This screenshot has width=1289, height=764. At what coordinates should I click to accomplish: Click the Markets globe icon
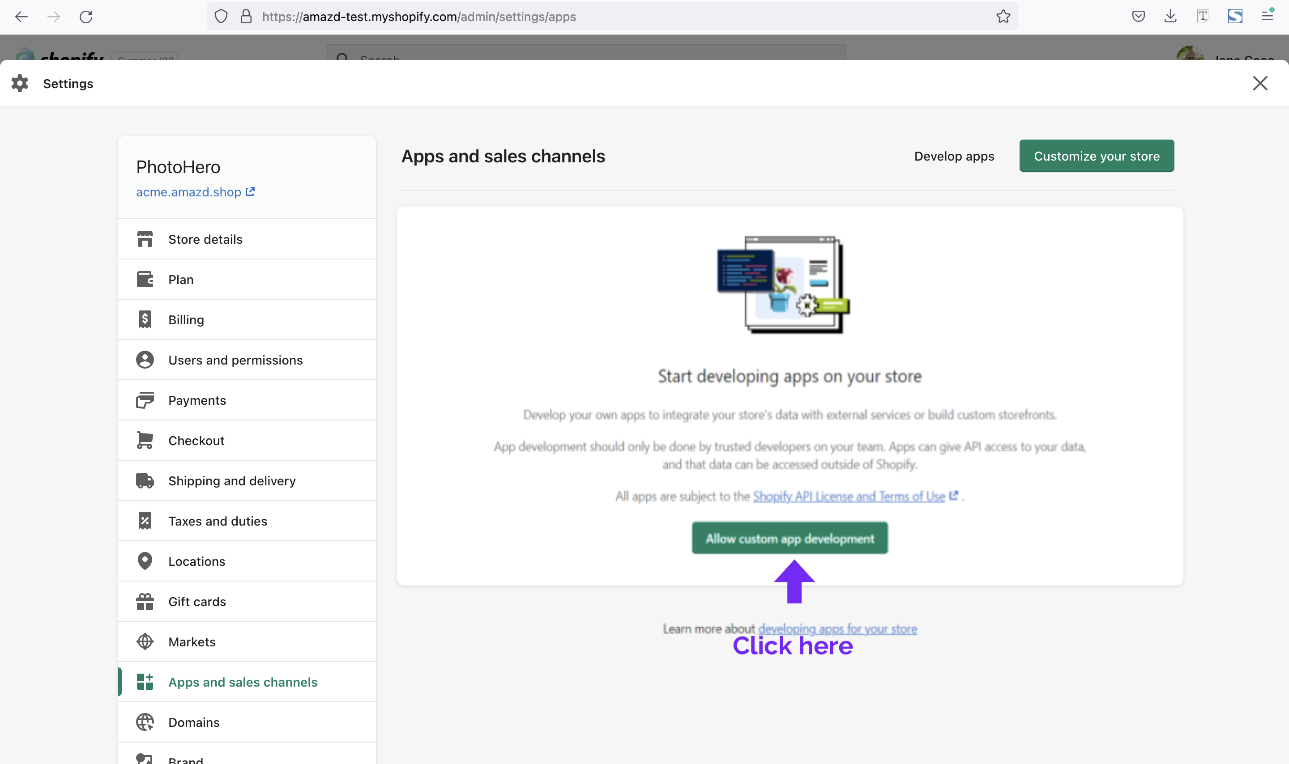[145, 641]
